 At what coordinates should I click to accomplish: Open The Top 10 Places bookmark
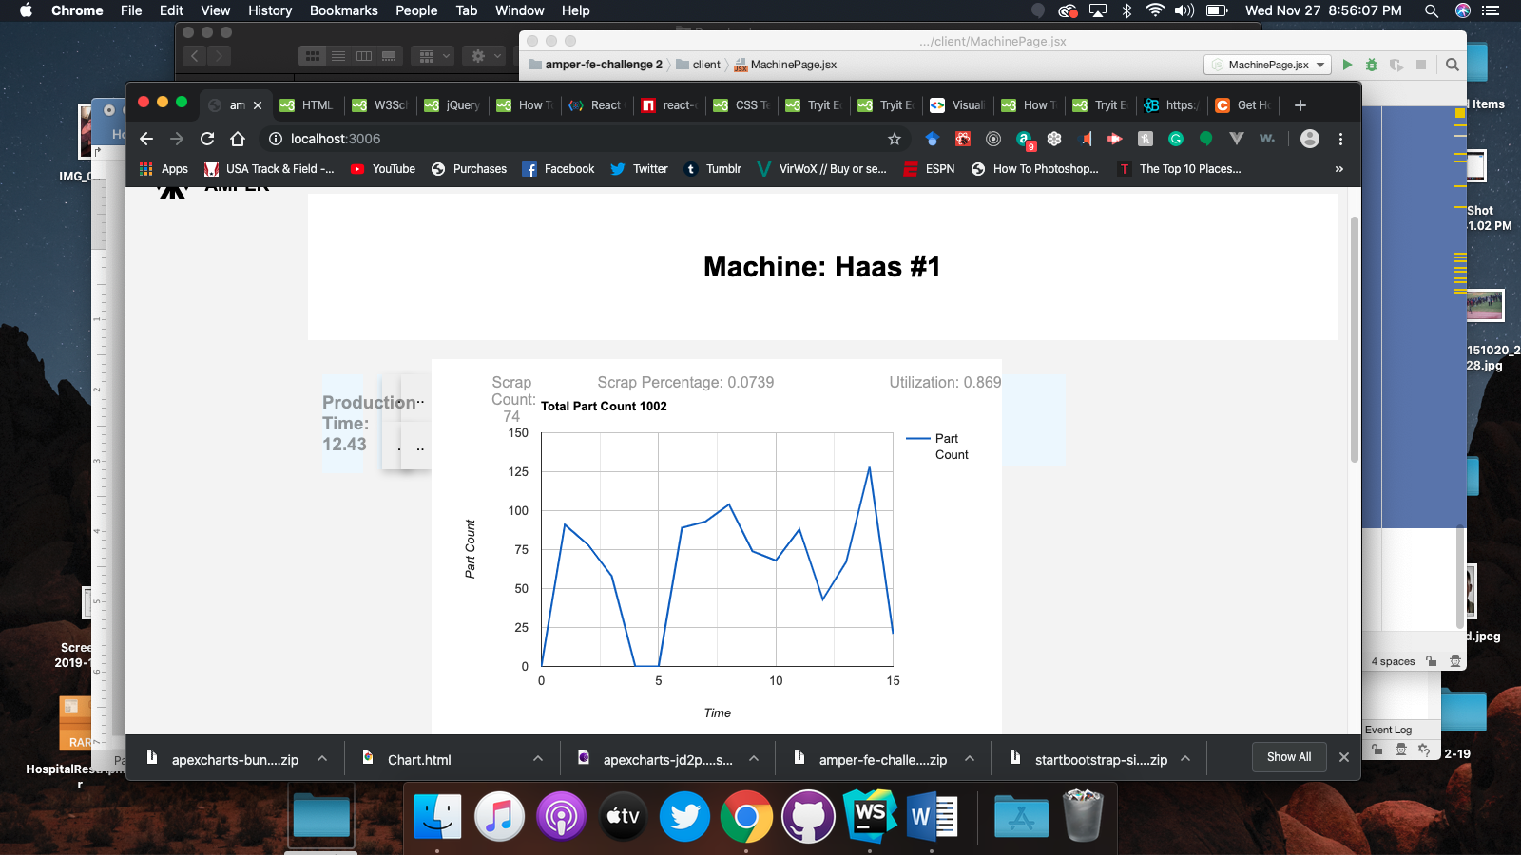pyautogui.click(x=1179, y=169)
